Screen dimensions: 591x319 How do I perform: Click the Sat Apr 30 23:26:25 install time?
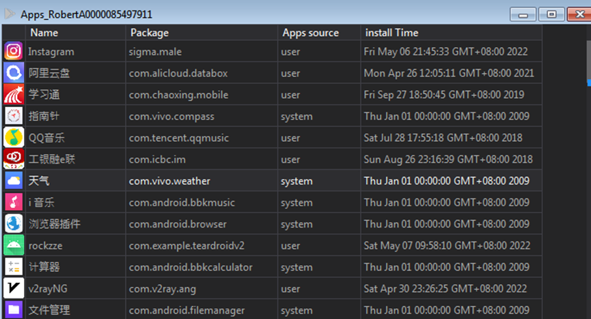[452, 288]
